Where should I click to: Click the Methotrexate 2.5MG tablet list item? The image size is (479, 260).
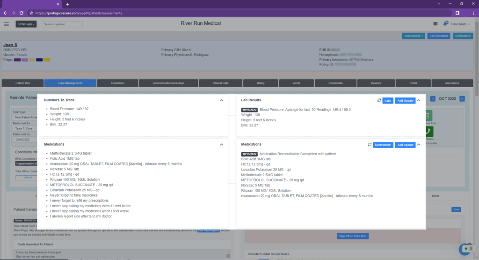pos(71,153)
